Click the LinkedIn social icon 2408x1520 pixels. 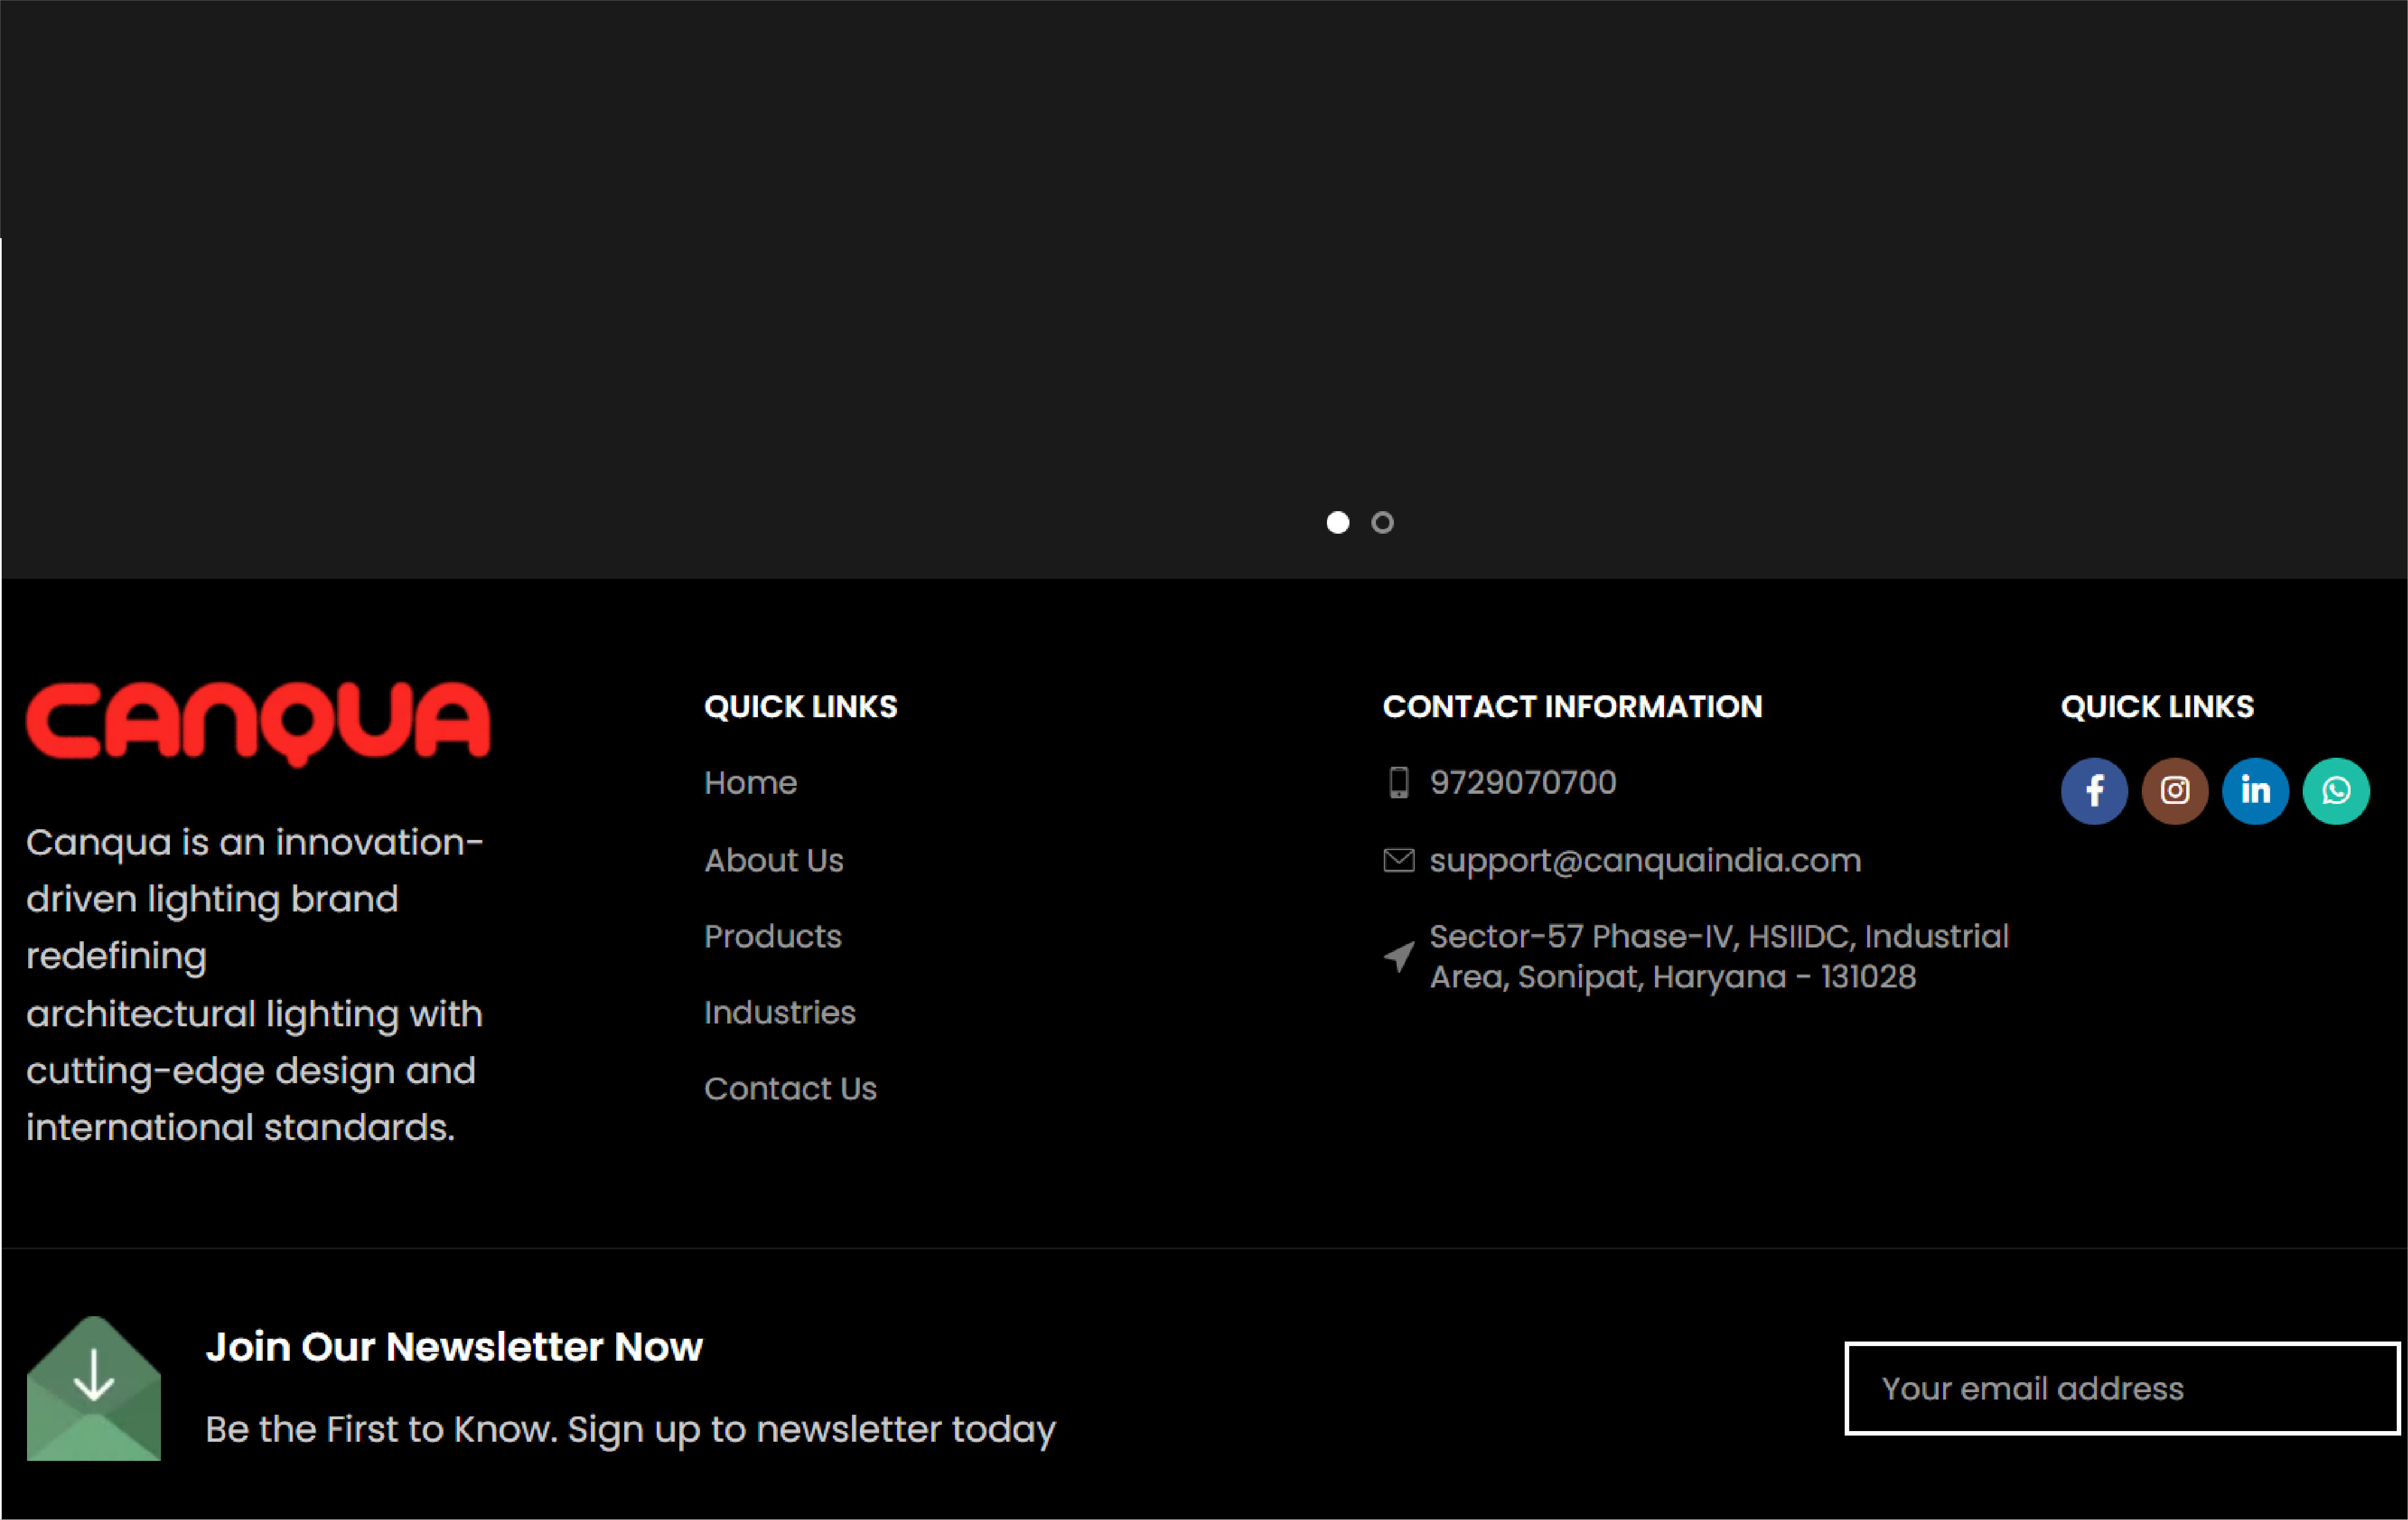[x=2255, y=790]
